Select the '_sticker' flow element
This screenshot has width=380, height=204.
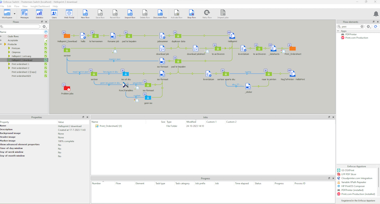pyautogui.click(x=248, y=86)
